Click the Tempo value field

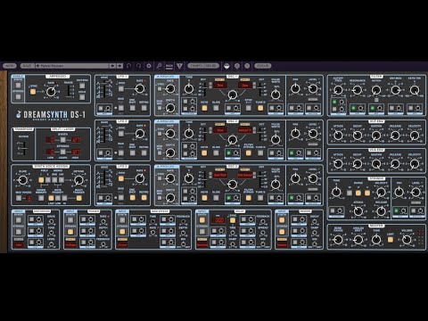coord(203,66)
